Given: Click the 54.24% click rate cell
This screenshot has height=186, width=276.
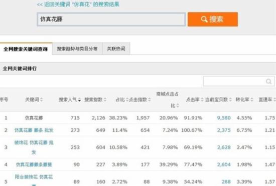Looking at the screenshot, I should click(193, 181).
